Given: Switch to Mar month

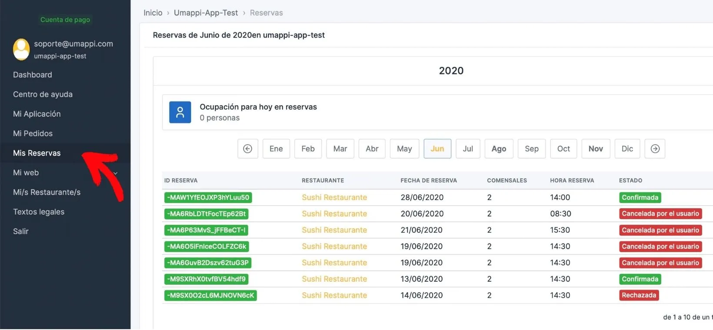Looking at the screenshot, I should click(340, 149).
